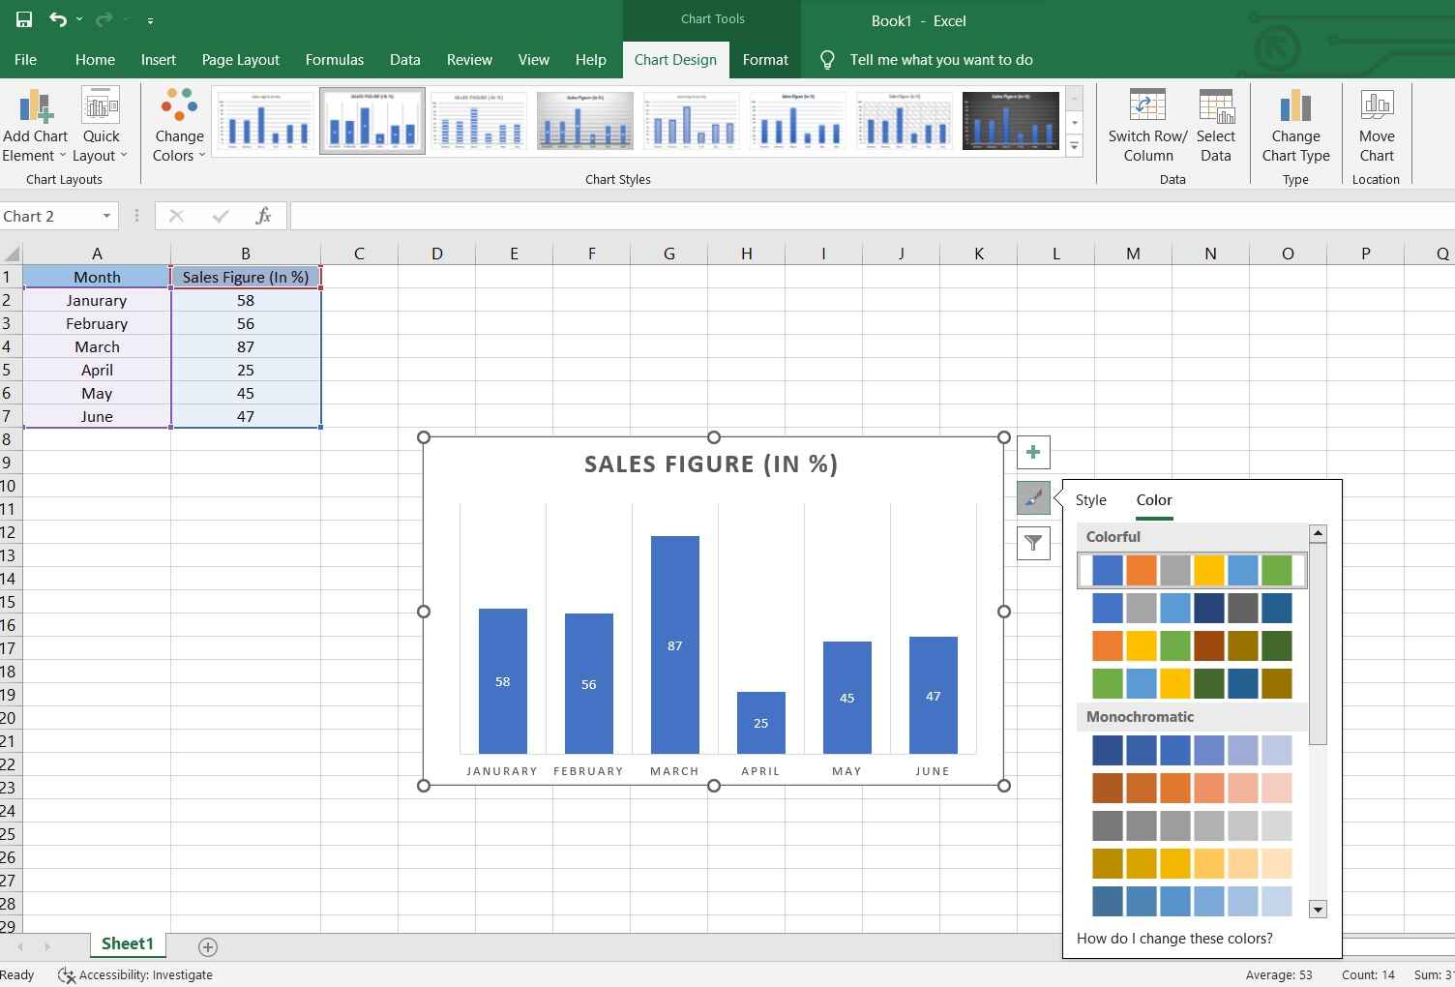Select column header D

coord(436,254)
